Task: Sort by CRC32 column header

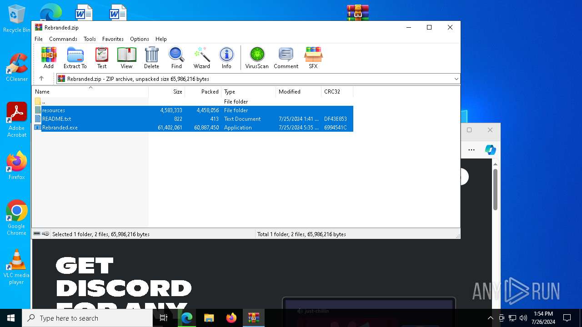Action: click(337, 92)
